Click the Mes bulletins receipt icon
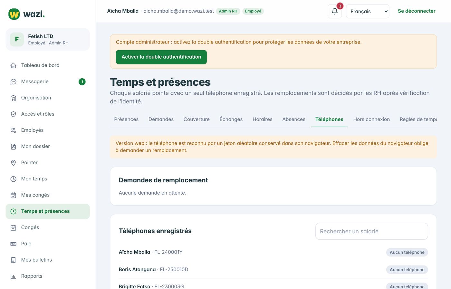The width and height of the screenshot is (451, 289). (13, 260)
